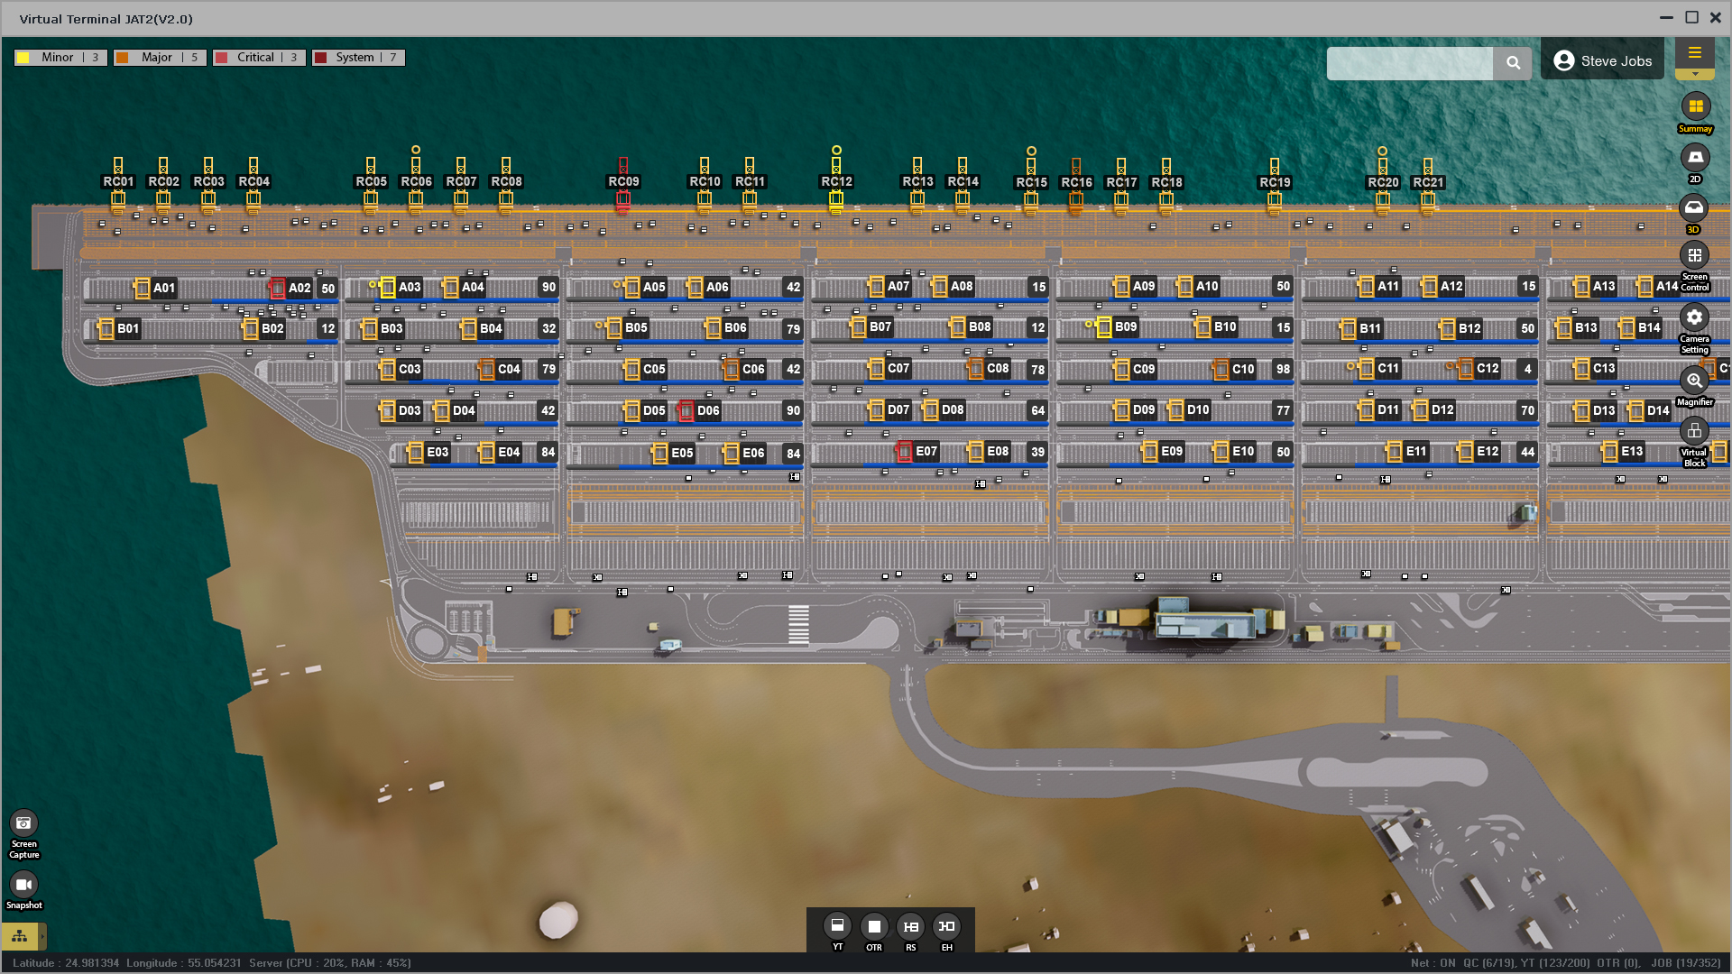The width and height of the screenshot is (1732, 974).
Task: Switch to 2D view mode
Action: 1695,158
